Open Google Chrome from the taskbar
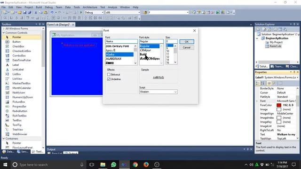This screenshot has height=169, width=301. coord(135,165)
